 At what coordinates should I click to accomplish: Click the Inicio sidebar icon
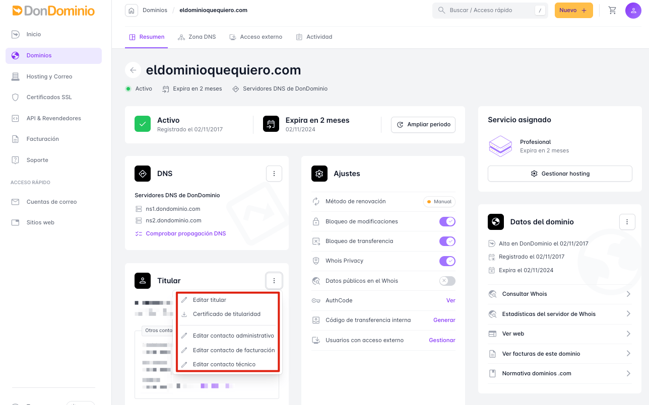coord(16,34)
